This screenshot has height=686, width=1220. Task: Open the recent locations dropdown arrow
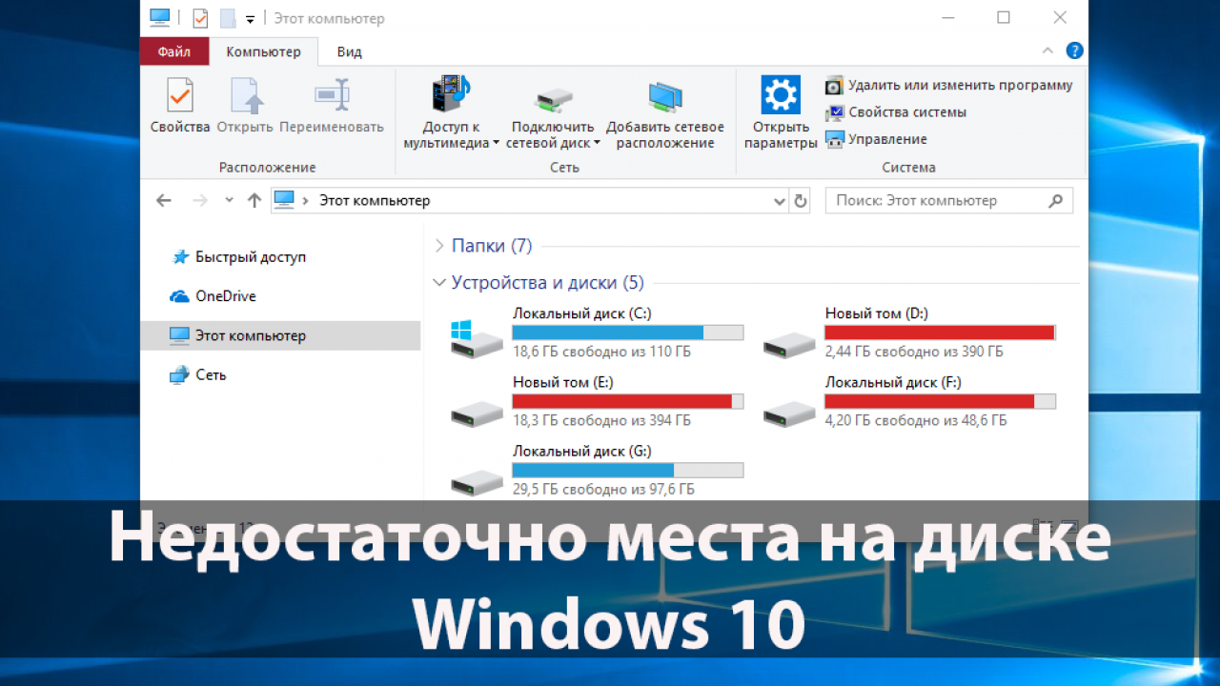pyautogui.click(x=229, y=201)
